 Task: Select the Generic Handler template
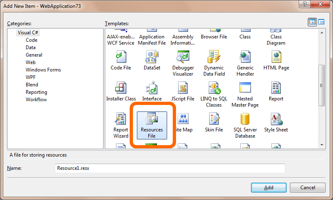[x=245, y=62]
